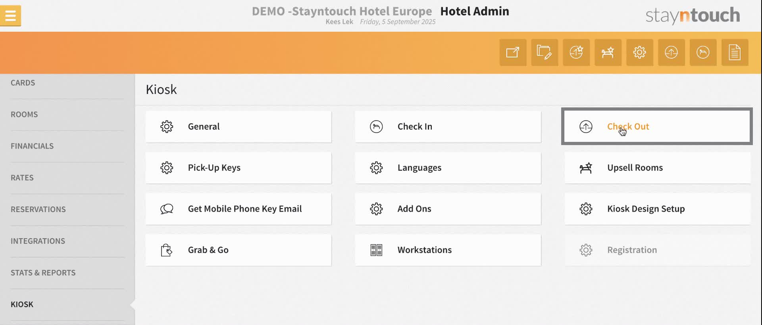
Task: Select RATES in the sidebar
Action: coord(22,178)
